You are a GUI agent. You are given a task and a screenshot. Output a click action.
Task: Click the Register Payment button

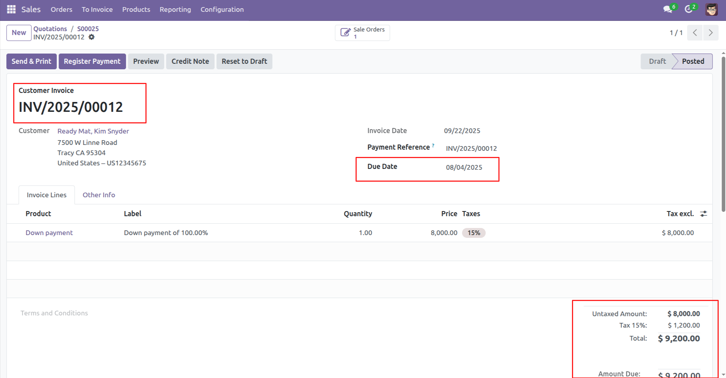(x=92, y=61)
